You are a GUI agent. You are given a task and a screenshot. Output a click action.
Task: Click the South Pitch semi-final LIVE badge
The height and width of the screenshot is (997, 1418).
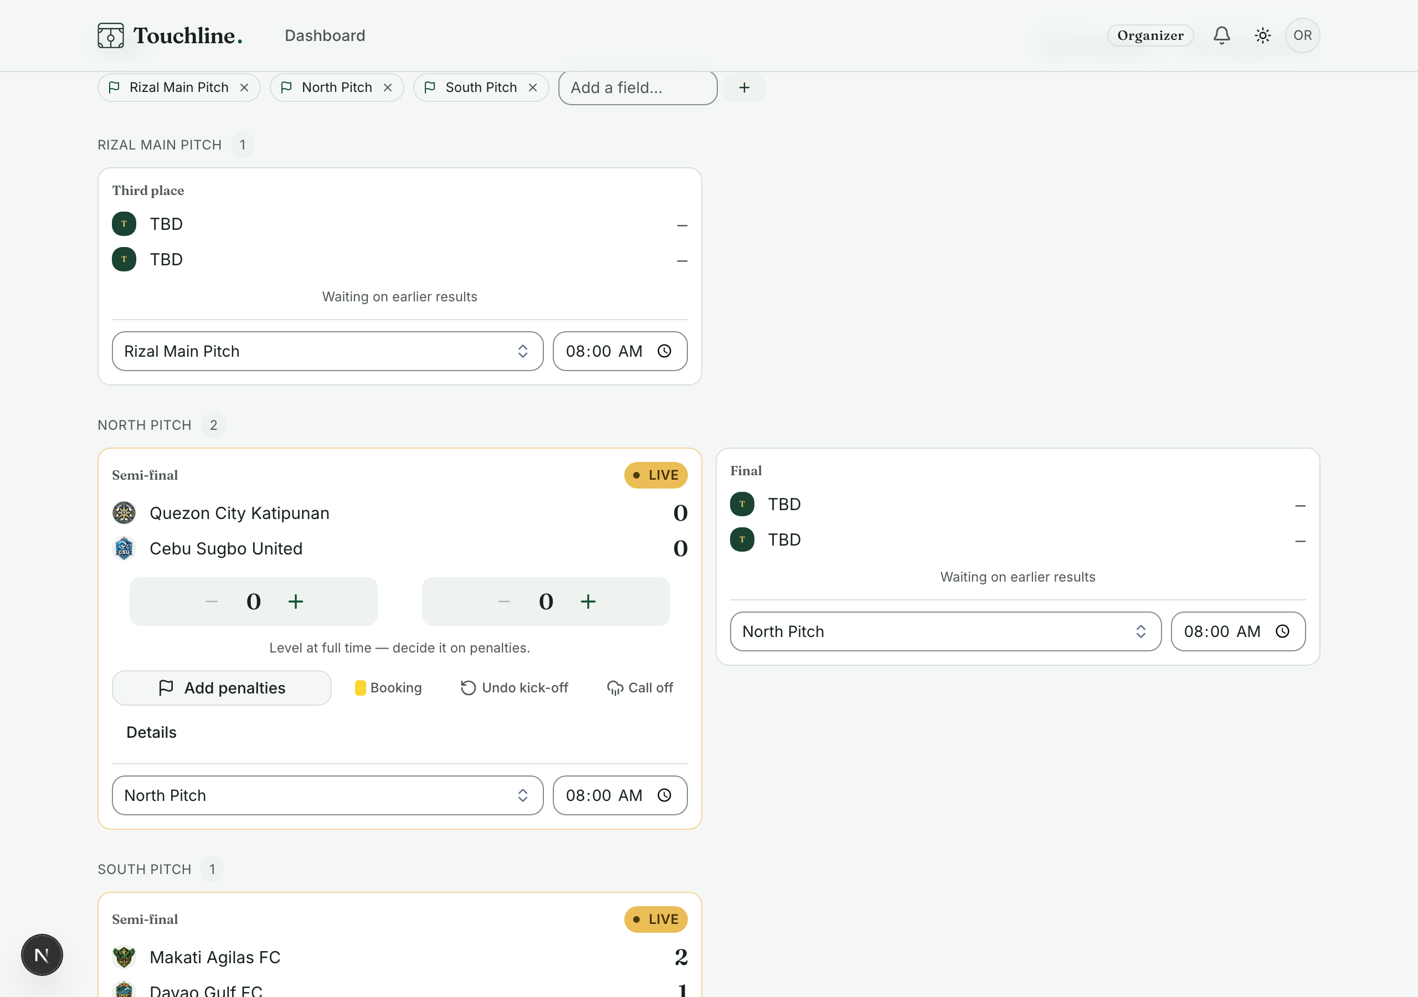pos(655,919)
